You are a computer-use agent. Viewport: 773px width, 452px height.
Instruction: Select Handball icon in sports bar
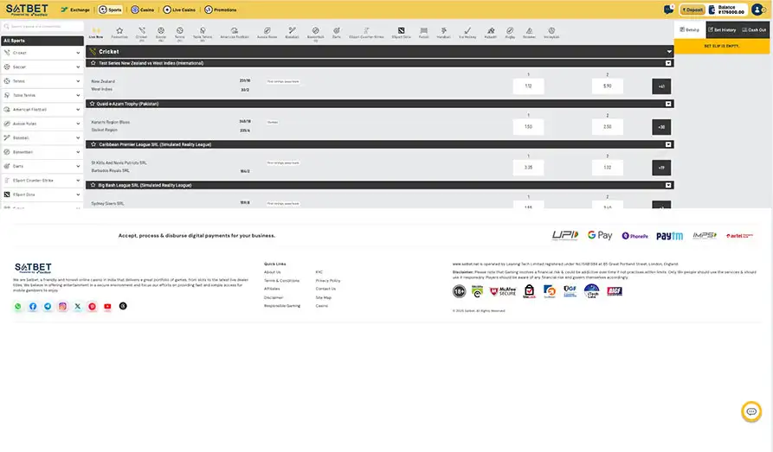tap(444, 33)
